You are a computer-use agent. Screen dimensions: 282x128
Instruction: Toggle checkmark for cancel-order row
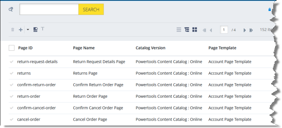[12, 119]
